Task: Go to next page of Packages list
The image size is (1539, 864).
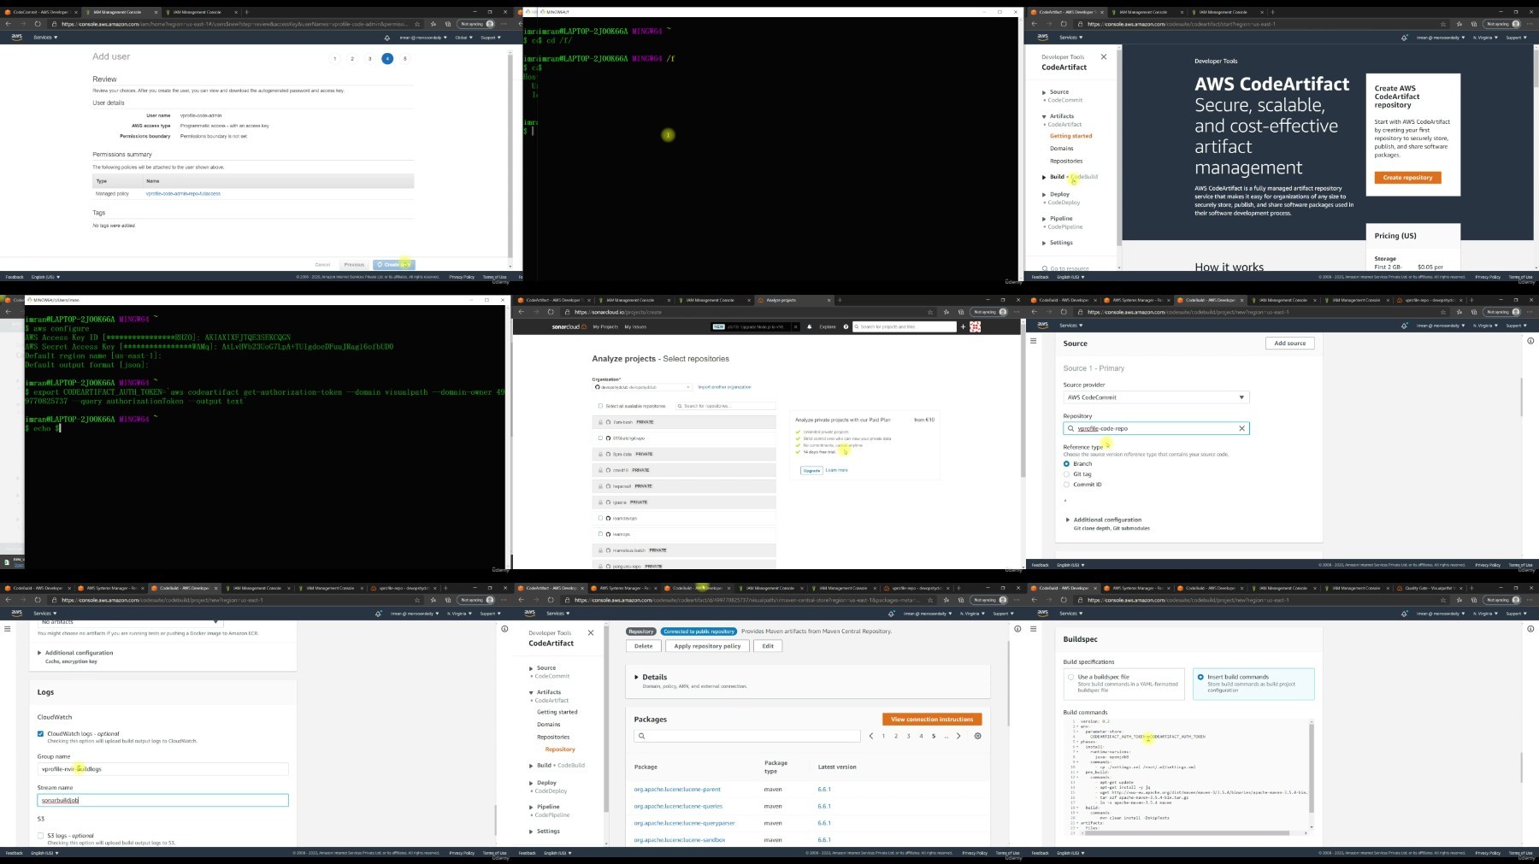Action: 958,736
